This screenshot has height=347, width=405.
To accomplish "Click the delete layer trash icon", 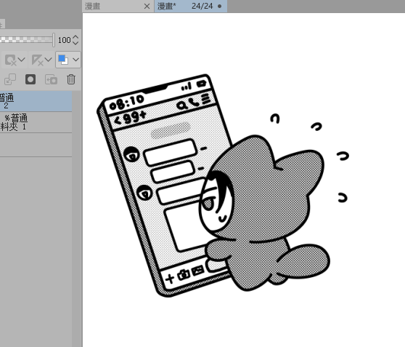I will click(71, 79).
